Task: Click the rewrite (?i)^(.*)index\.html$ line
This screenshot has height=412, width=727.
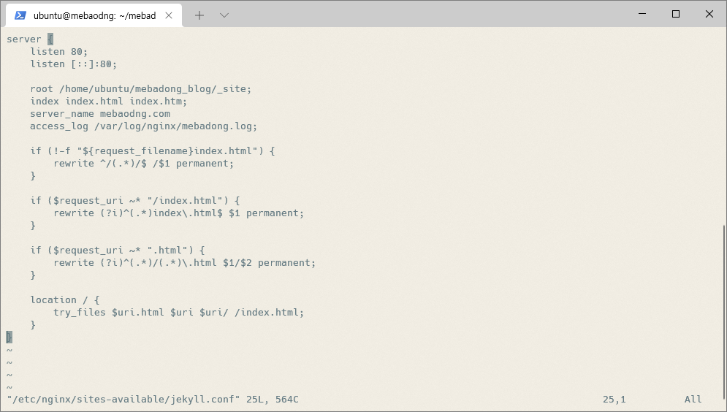Action: click(x=178, y=213)
